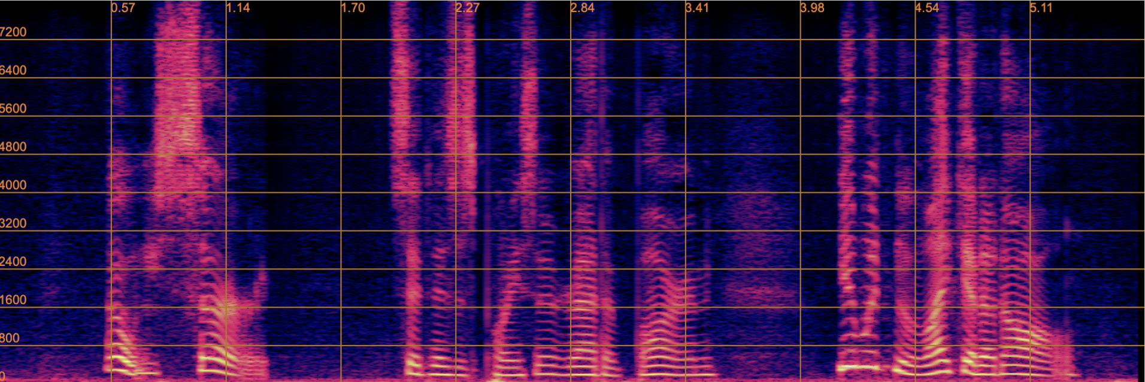The image size is (1145, 382).
Task: Click the 1600 frequency axis label
Action: point(13,300)
